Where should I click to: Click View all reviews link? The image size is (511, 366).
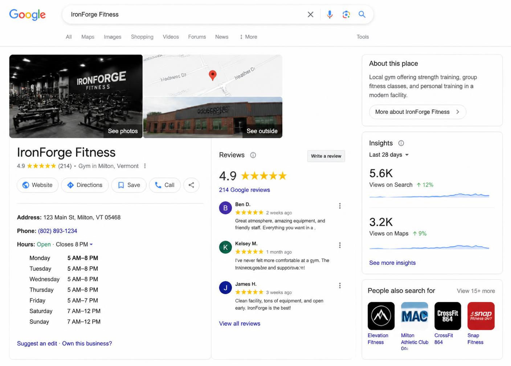tap(240, 324)
